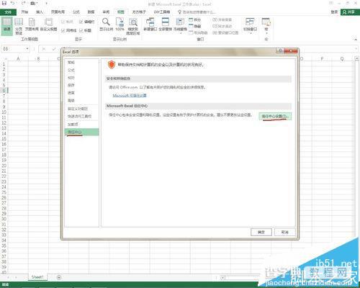Screen dimensions: 360x288
Task: Switch to the 数据 Data tab
Action: coord(91,12)
